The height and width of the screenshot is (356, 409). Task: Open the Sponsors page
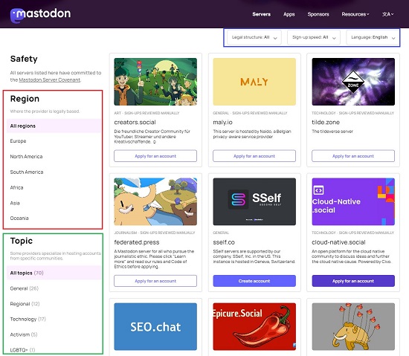(318, 14)
